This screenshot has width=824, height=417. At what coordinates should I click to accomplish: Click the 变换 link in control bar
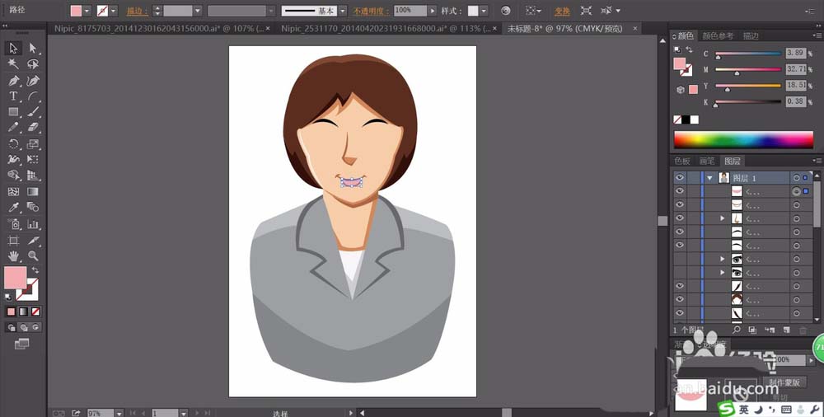[562, 12]
